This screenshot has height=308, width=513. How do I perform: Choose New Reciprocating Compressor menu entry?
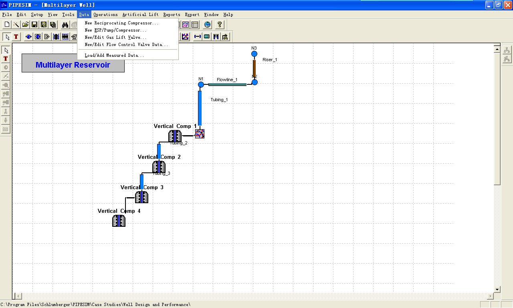click(128, 23)
